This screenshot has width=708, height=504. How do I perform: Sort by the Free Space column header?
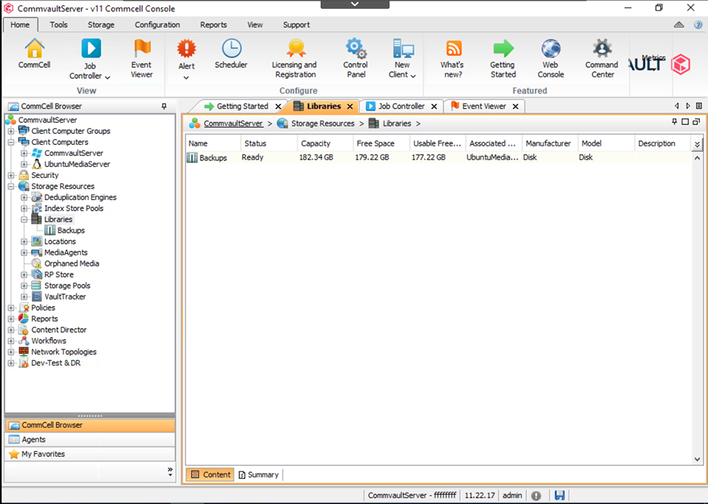pyautogui.click(x=381, y=143)
